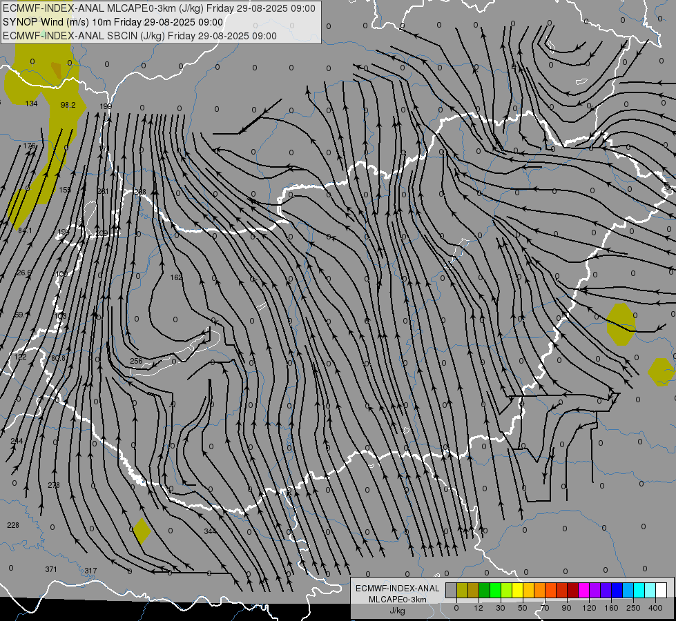Click the pure yellow legend swatch
This screenshot has width=676, height=621.
click(518, 591)
